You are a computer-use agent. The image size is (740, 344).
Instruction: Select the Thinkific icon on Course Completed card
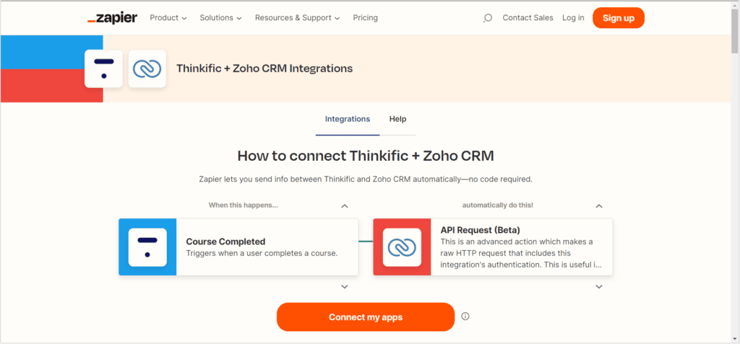pyautogui.click(x=147, y=247)
